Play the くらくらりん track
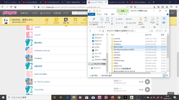Screen dimensions: 179x100 (147, 89)
